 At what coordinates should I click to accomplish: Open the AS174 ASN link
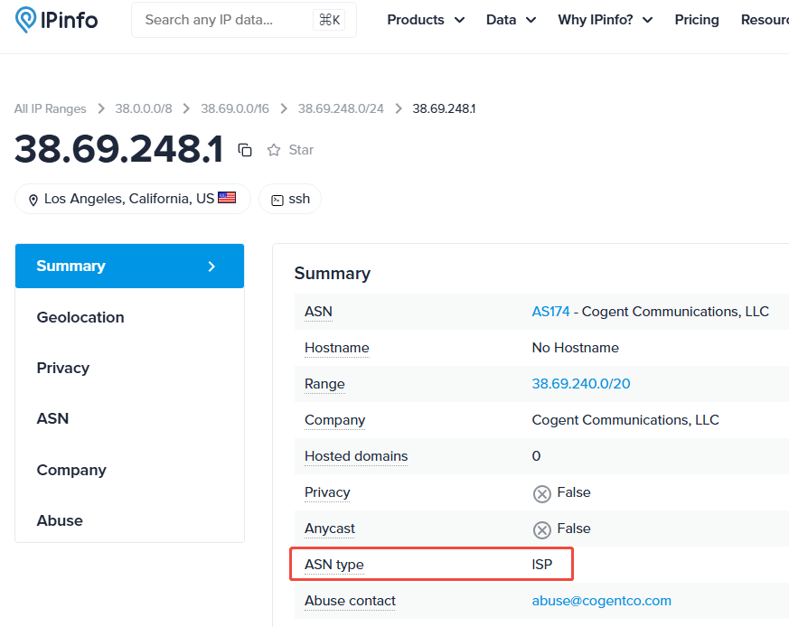coord(550,312)
